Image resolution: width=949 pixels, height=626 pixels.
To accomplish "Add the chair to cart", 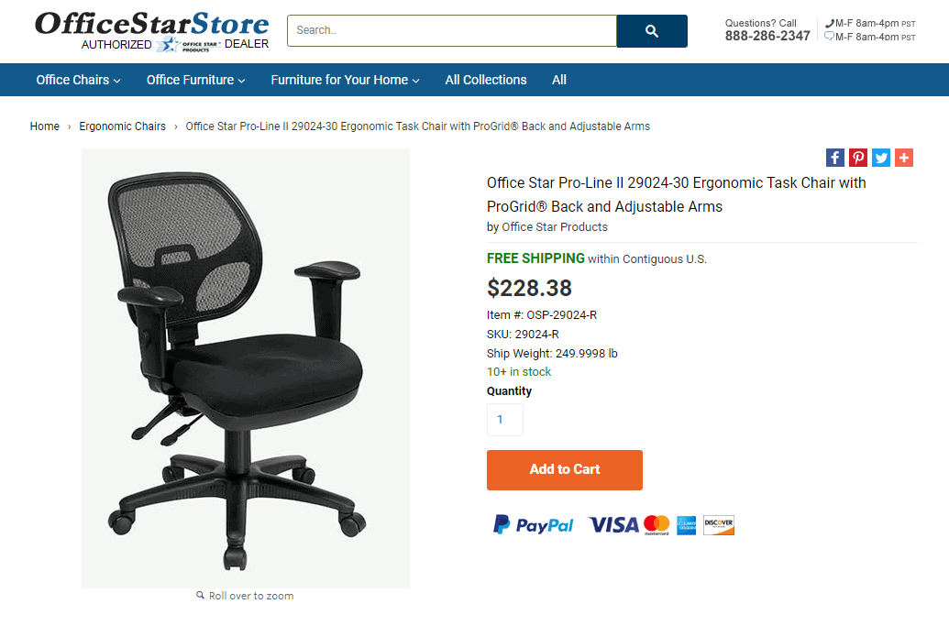I will pyautogui.click(x=565, y=470).
